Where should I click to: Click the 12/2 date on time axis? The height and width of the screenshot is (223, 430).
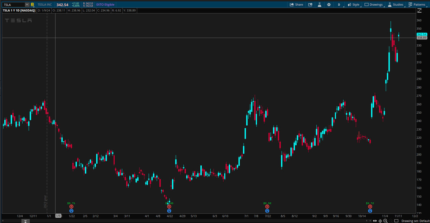(x=415, y=216)
